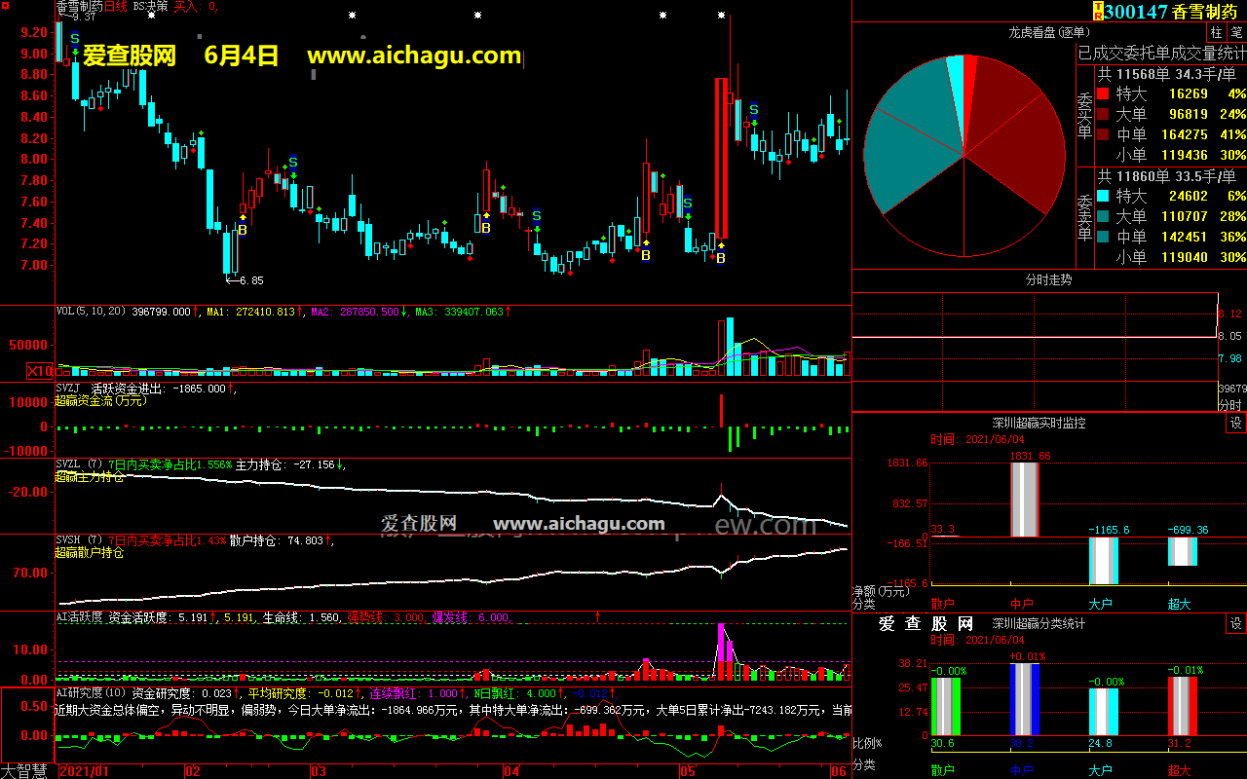Image resolution: width=1247 pixels, height=779 pixels.
Task: Click the 日线 period label
Action: click(x=116, y=6)
